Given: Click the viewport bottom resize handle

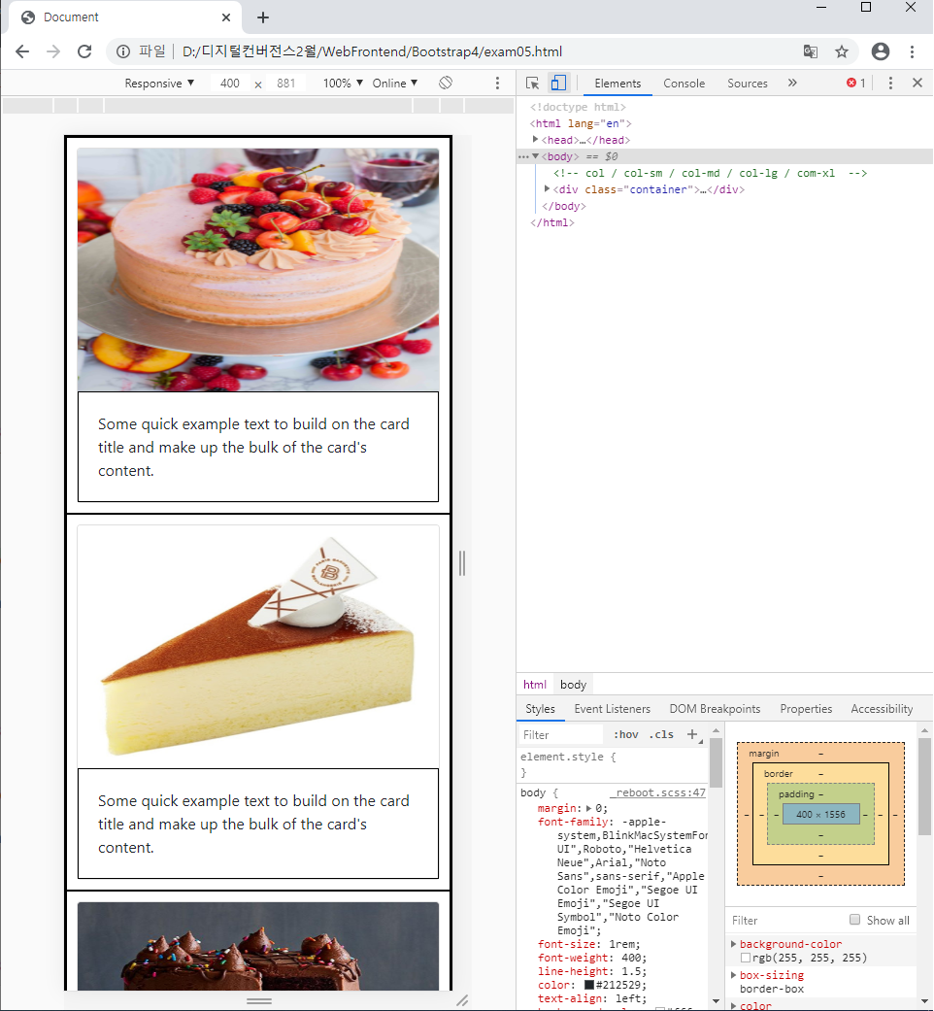Looking at the screenshot, I should (x=259, y=1000).
